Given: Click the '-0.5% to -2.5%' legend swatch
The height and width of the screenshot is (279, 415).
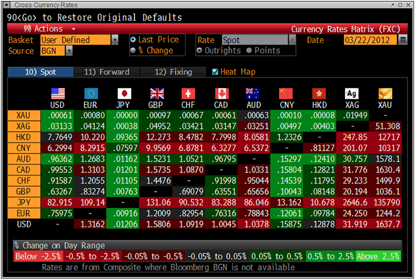Looking at the screenshot, I should (92, 256).
